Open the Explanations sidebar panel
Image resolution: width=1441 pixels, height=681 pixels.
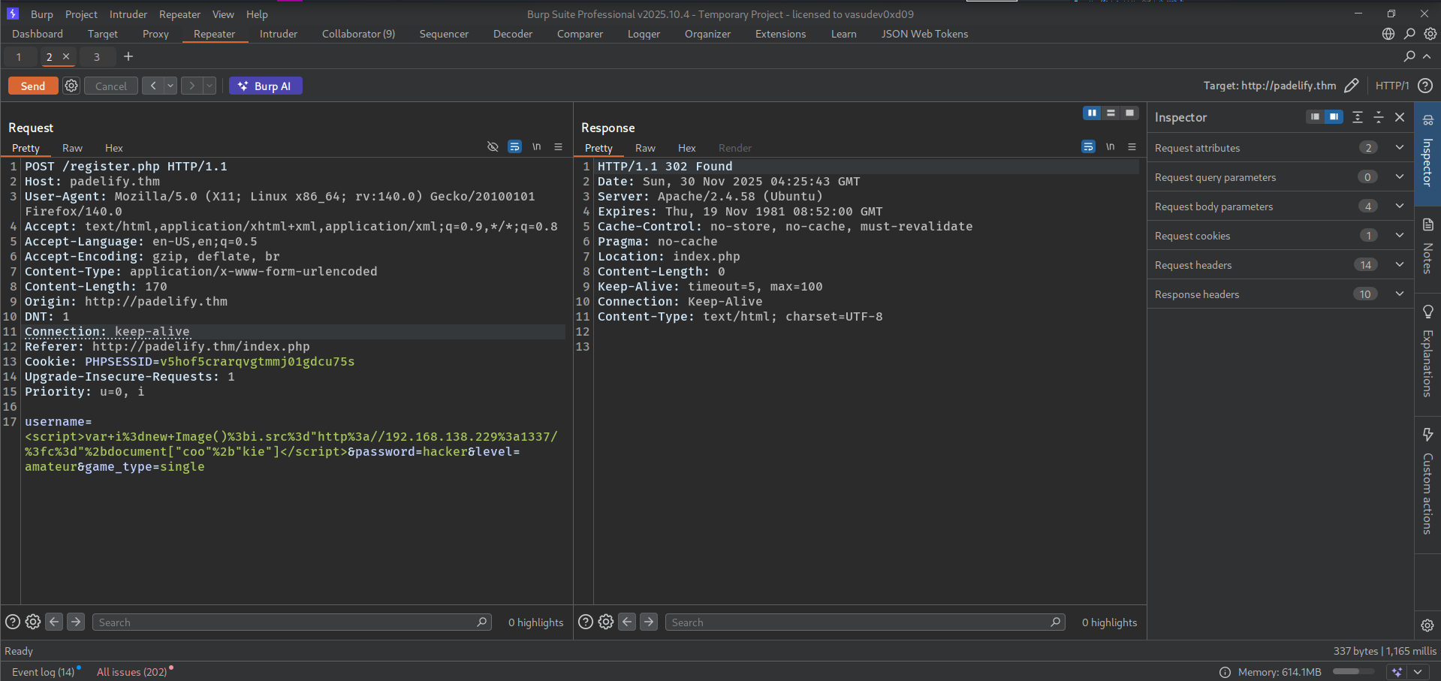click(1427, 312)
